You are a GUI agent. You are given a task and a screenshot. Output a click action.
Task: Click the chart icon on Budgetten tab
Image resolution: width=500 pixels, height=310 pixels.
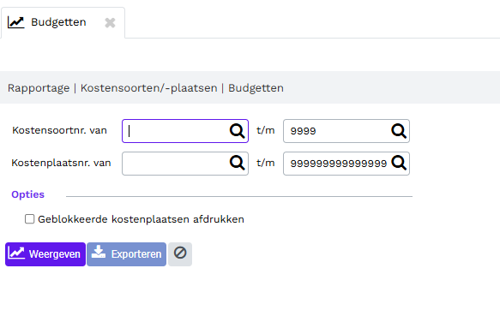[16, 22]
